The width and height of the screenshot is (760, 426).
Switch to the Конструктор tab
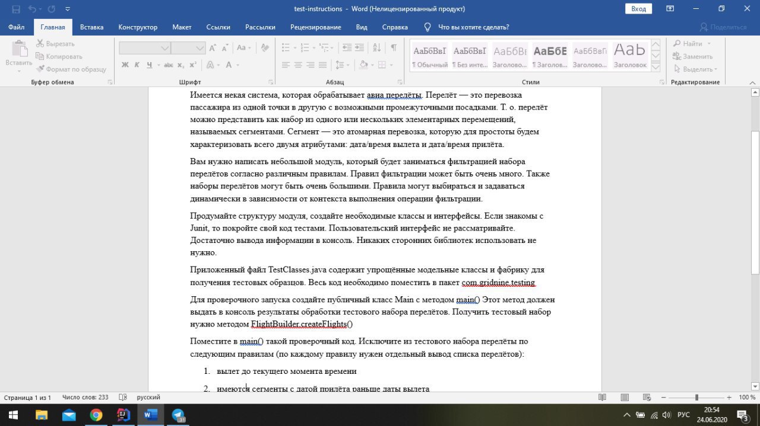click(138, 27)
